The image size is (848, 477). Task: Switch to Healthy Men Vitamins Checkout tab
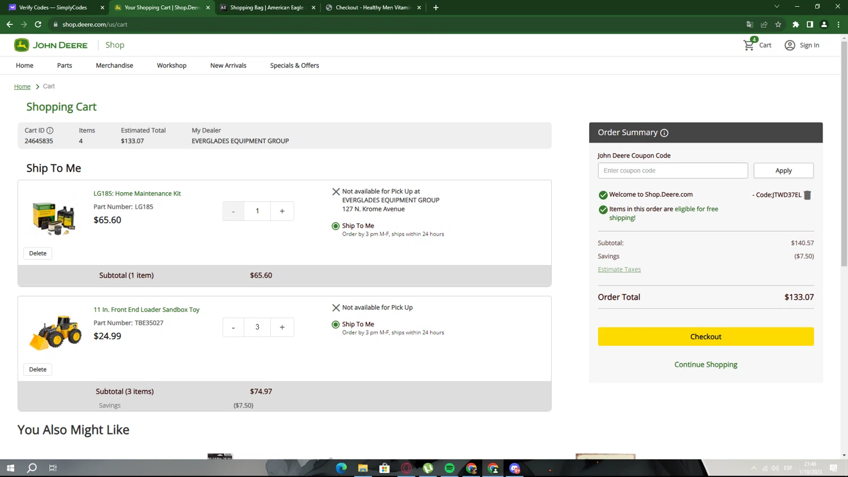pyautogui.click(x=372, y=7)
